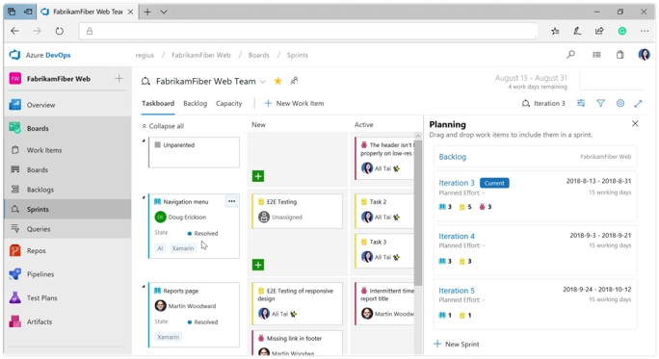Viewport: 659px width, 359px height.
Task: Open browser favorites star icon
Action: tap(555, 31)
